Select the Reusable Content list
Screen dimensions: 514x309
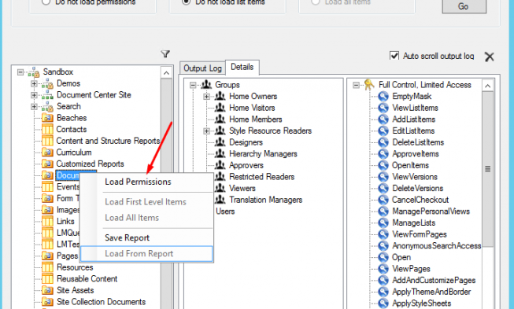87,279
